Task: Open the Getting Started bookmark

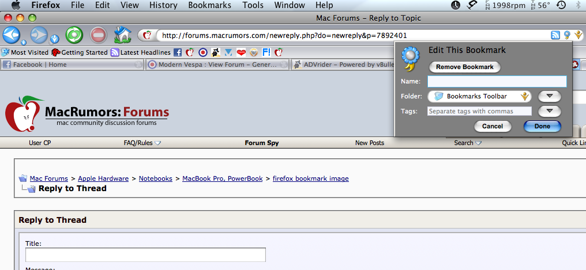Action: (x=80, y=52)
